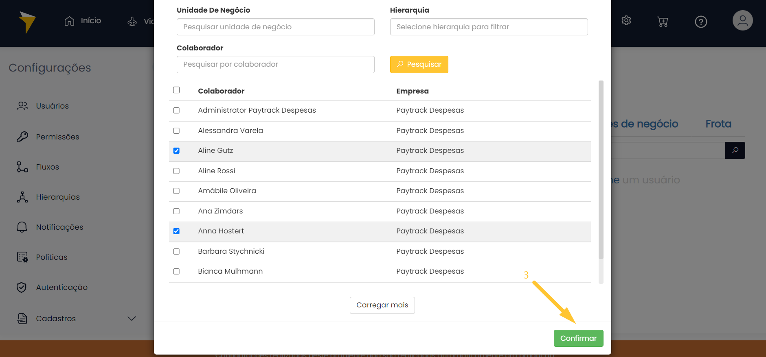Screen dimensions: 766x357
Task: Click Administrator Paytrack Despesas name
Action: point(257,110)
